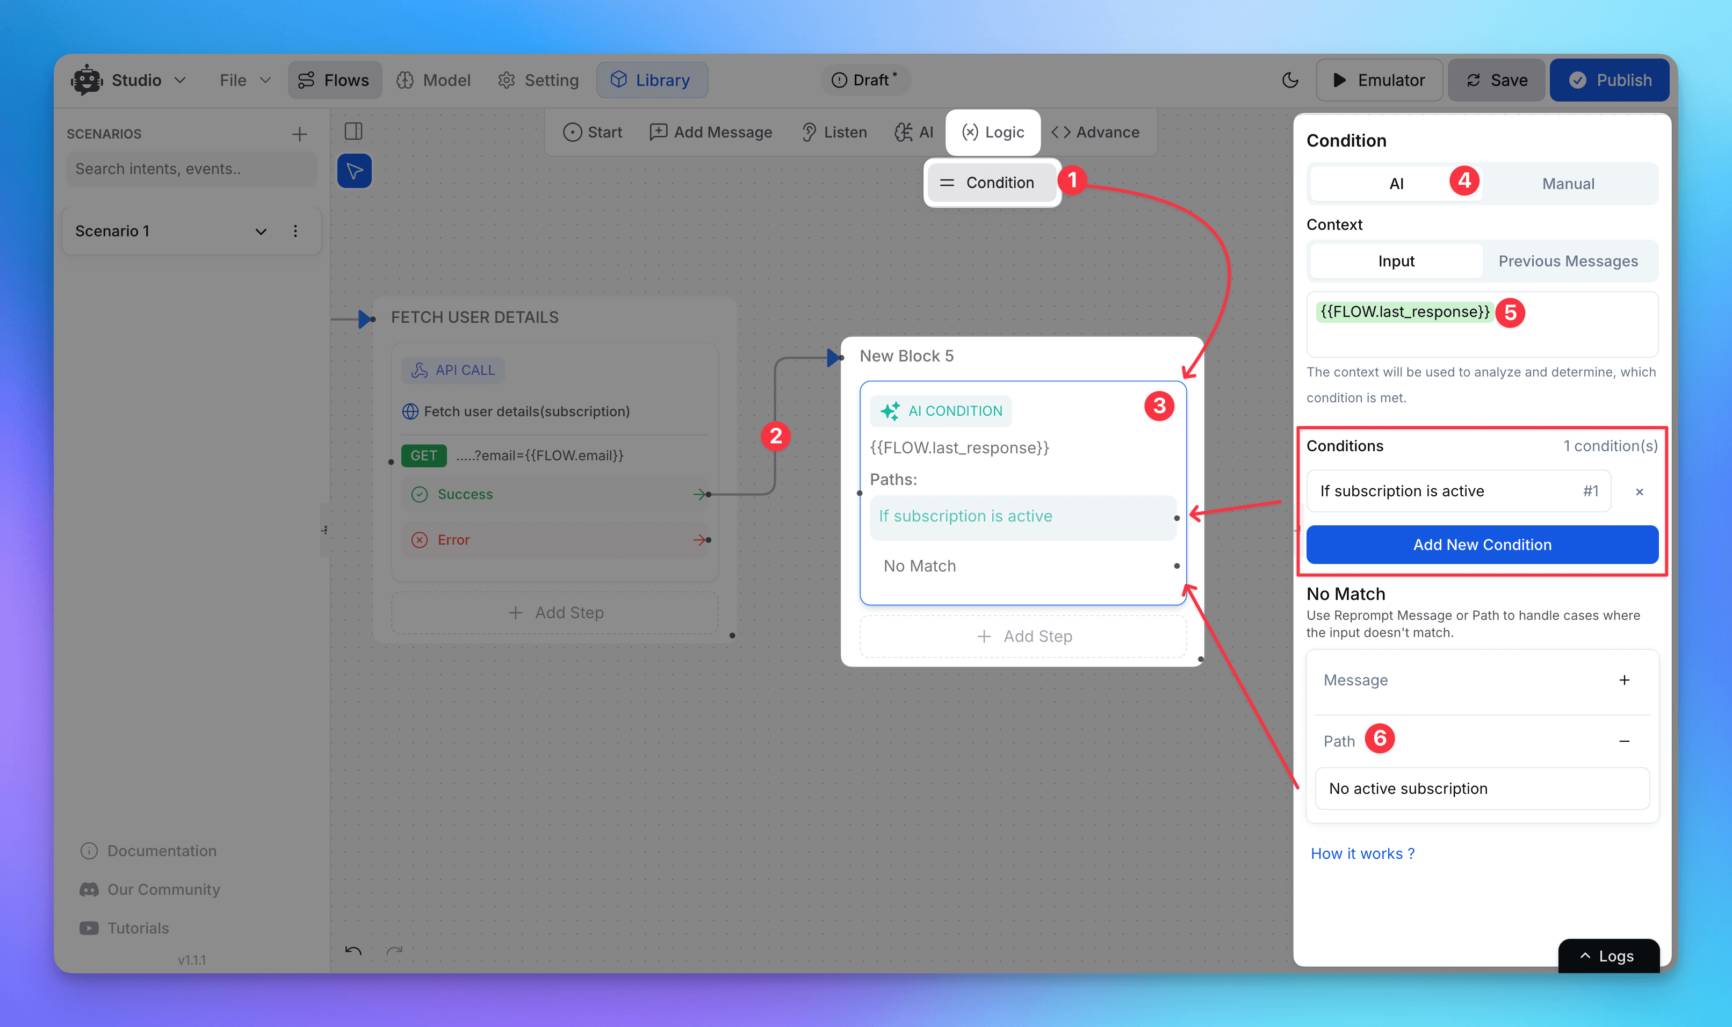The image size is (1732, 1027).
Task: Switch condition mode to AI
Action: 1396,183
